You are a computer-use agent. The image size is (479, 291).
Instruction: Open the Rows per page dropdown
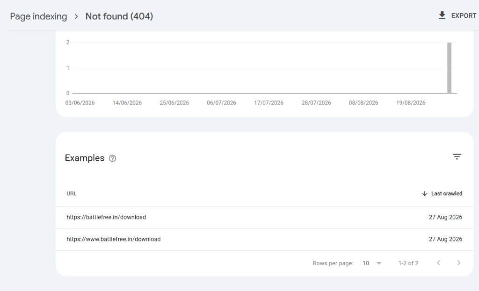372,263
